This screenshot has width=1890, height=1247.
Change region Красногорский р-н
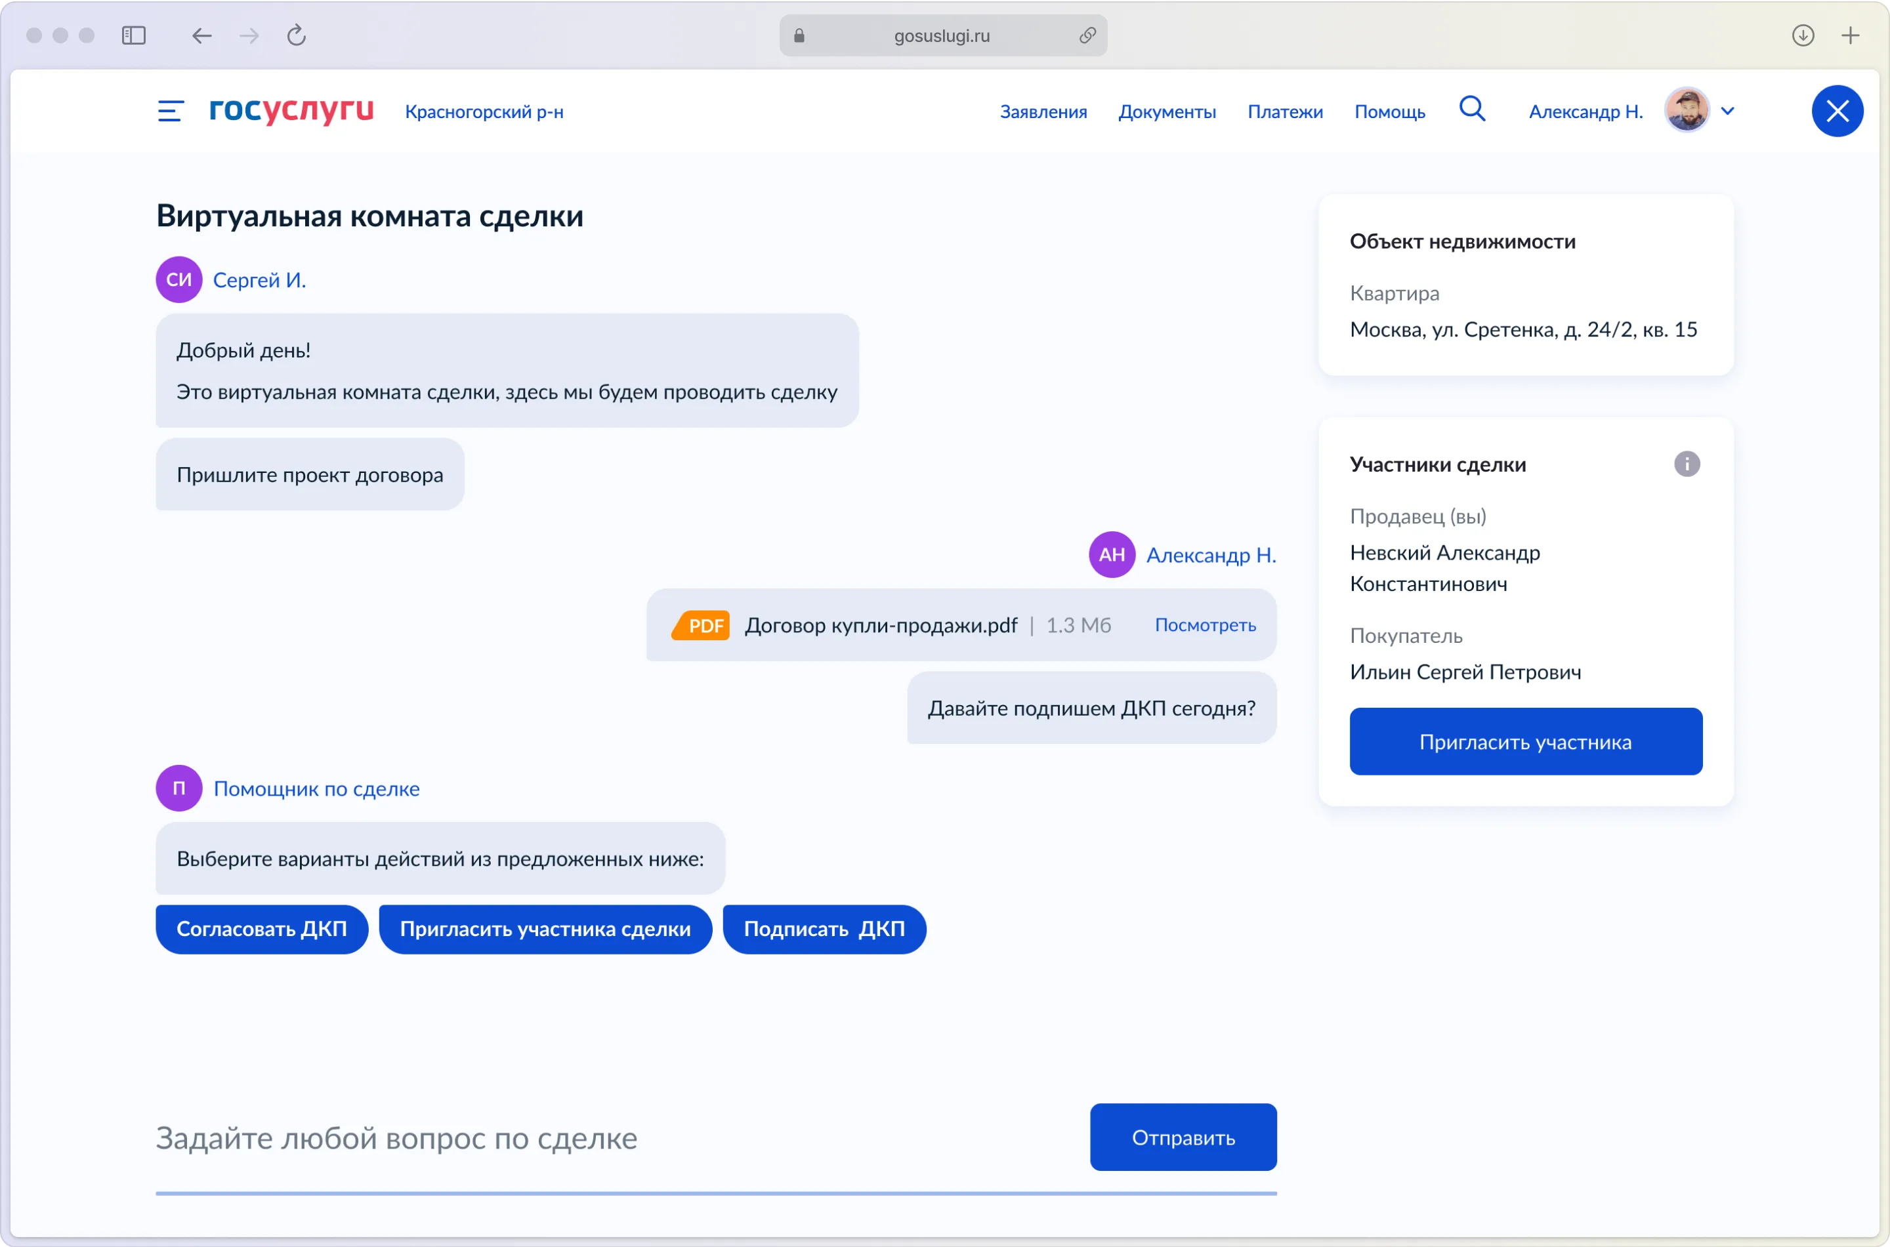tap(484, 112)
